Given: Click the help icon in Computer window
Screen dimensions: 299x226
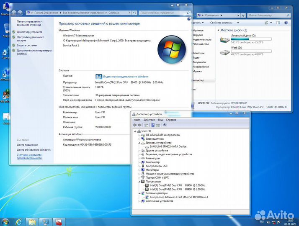Looking at the screenshot, I should tap(286, 23).
